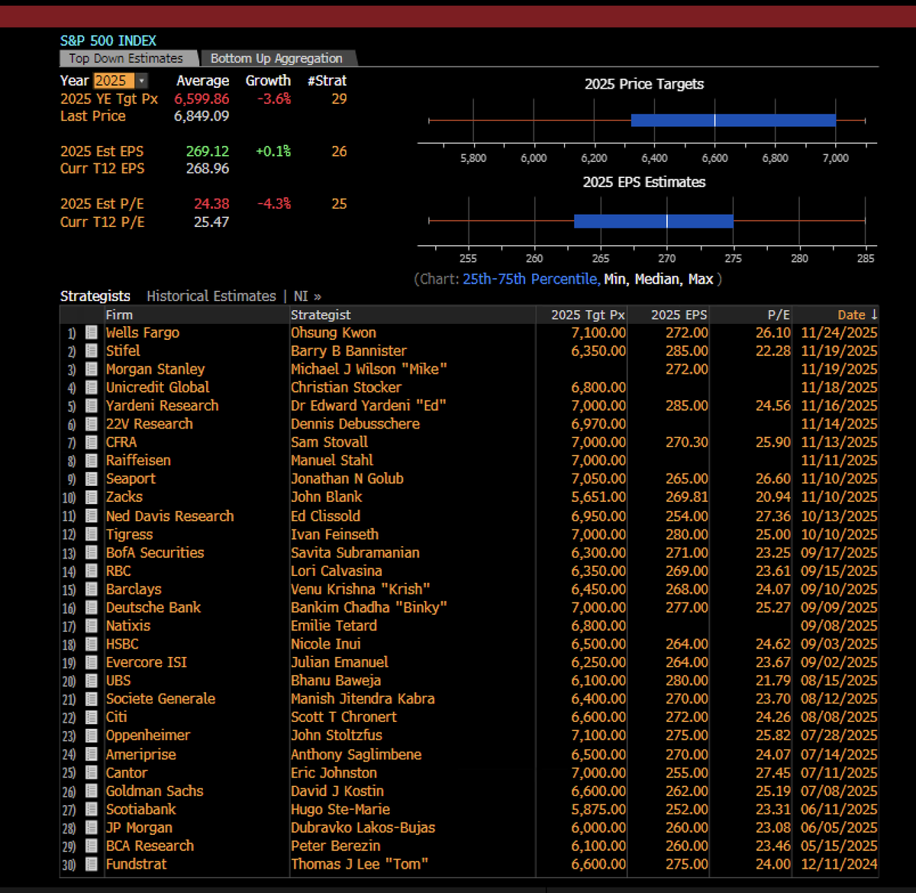
Task: Select the Ameriprise firm name
Action: point(140,755)
